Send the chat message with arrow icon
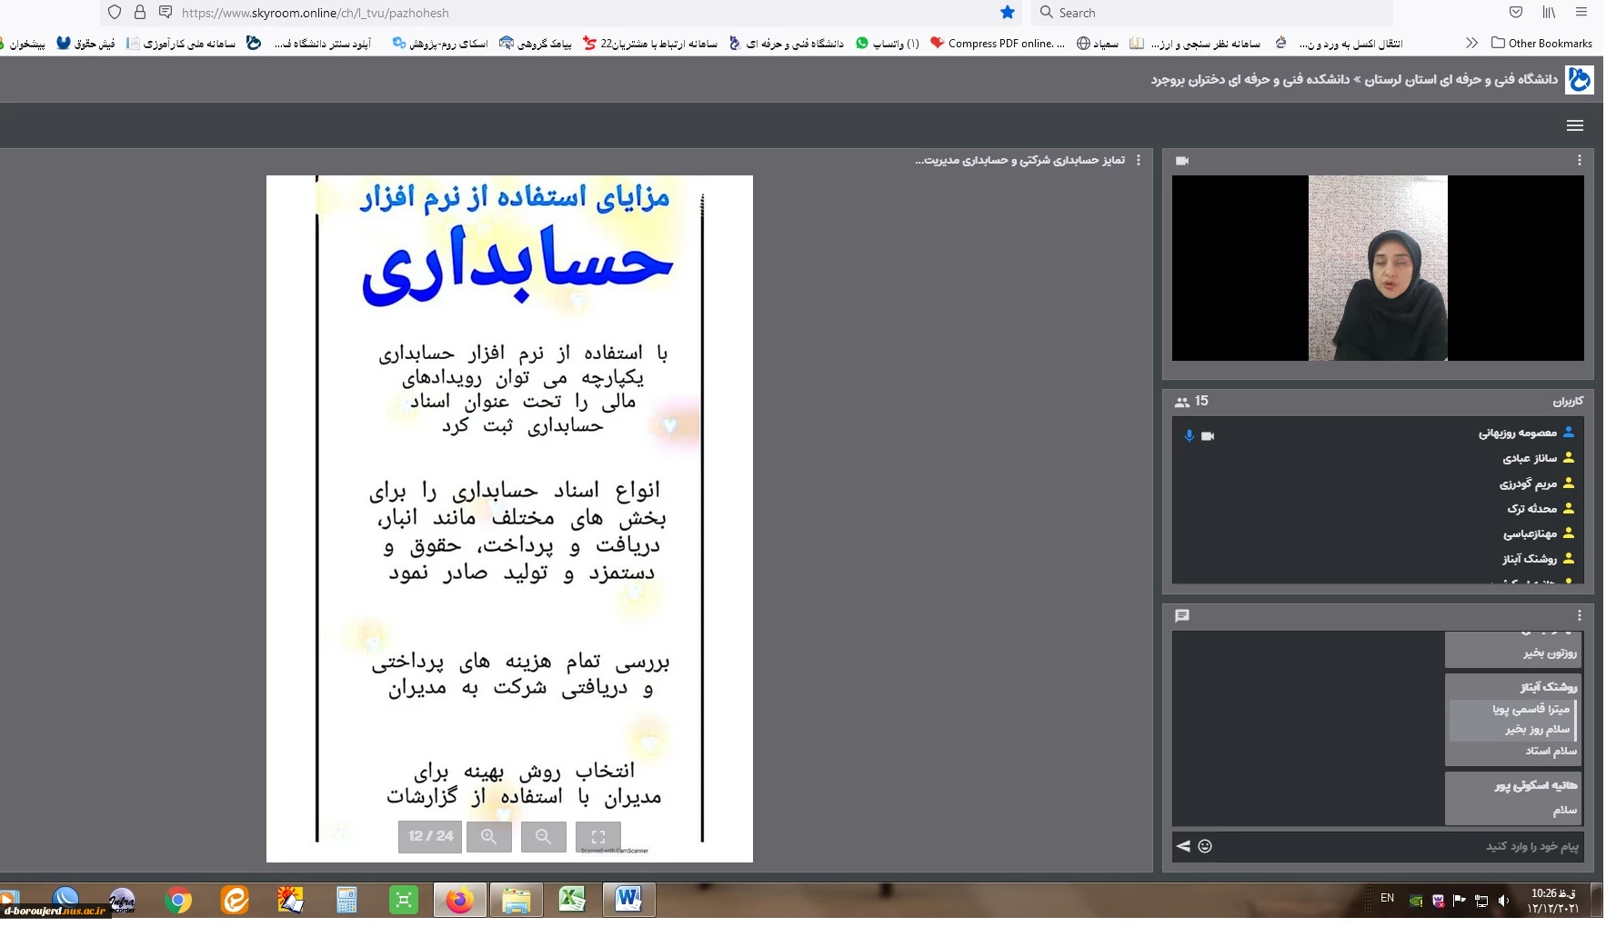The width and height of the screenshot is (1606, 927). pyautogui.click(x=1183, y=846)
